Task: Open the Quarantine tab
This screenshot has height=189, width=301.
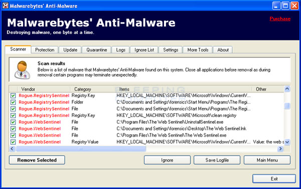Action: (x=96, y=49)
